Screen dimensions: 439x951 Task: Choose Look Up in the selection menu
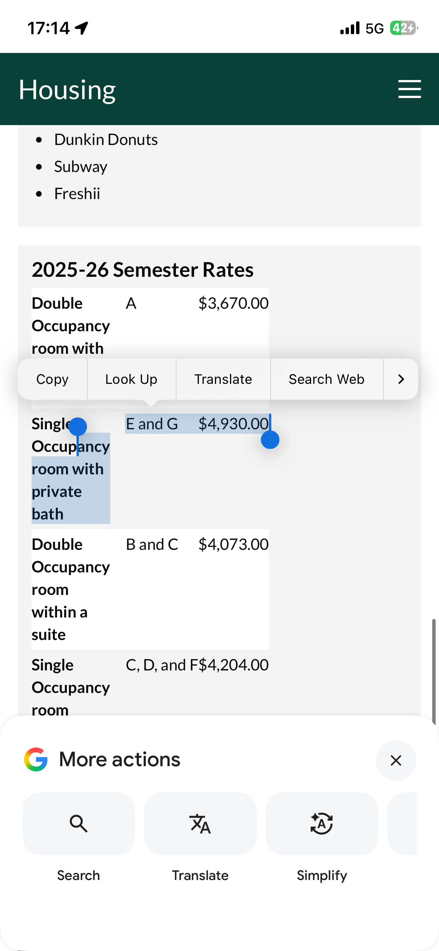131,379
